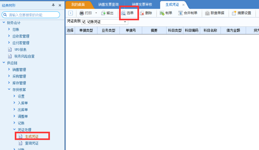Expand the 应收款管理 tree node
The height and width of the screenshot is (150, 259).
tap(9, 36)
